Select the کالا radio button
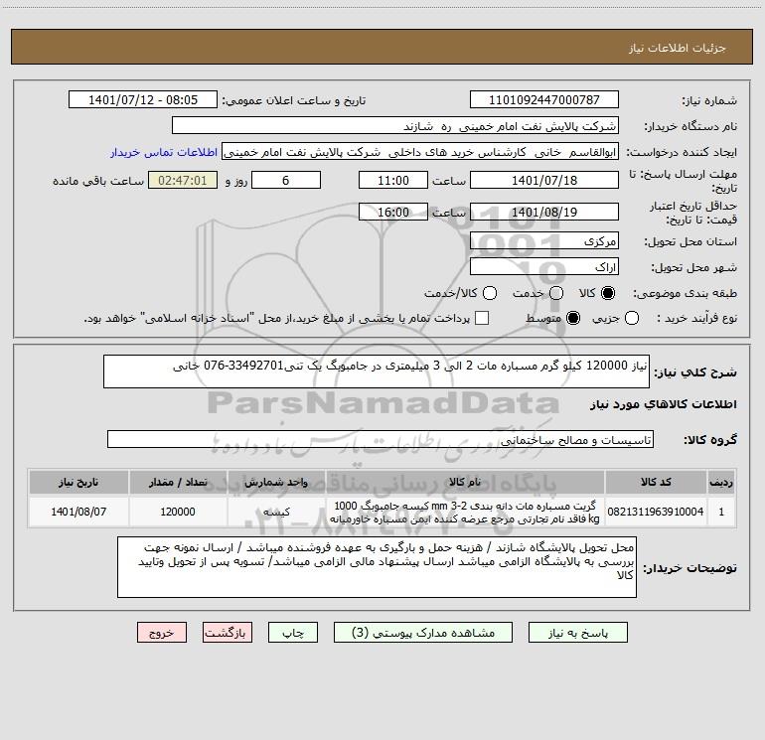765x740 pixels. click(608, 293)
